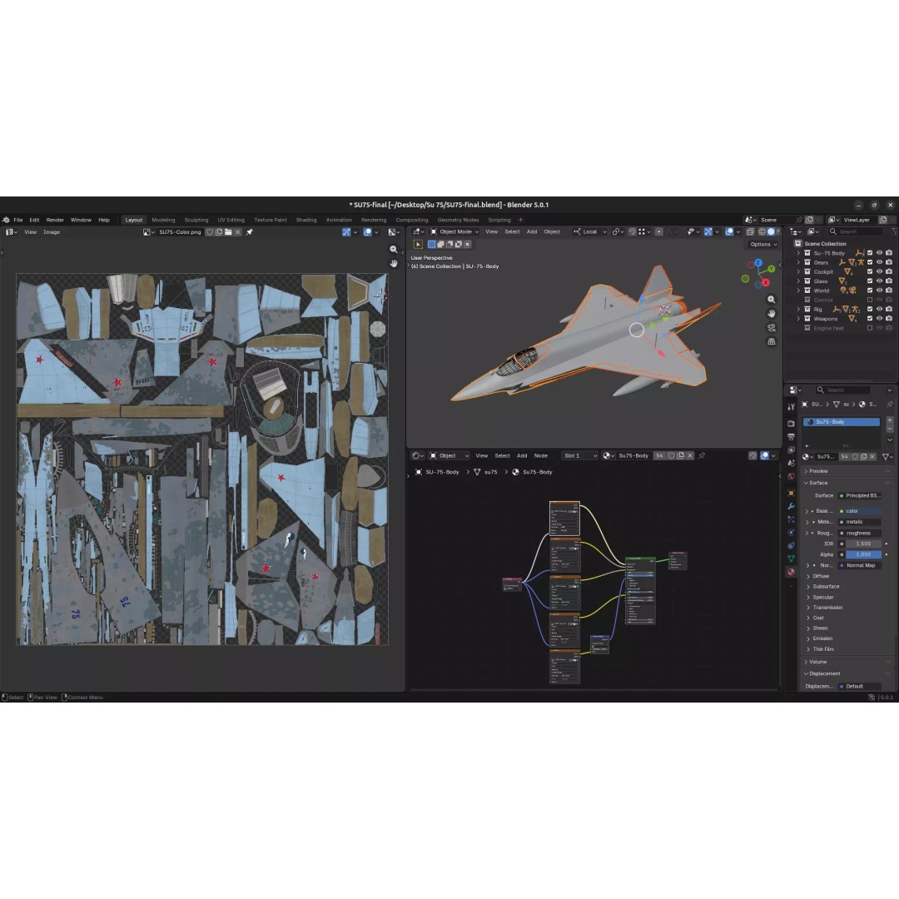Open the Tool tab in the properties editor
Screen dimensions: 899x899
(x=792, y=406)
